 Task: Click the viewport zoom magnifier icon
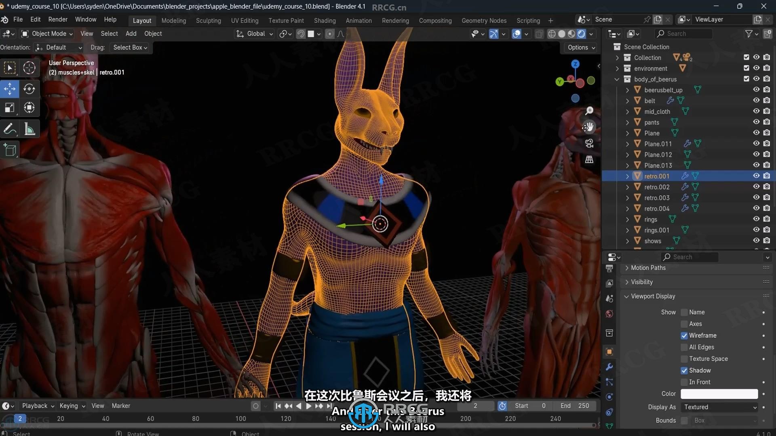(589, 111)
